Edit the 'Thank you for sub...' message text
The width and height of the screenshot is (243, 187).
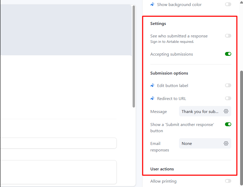pyautogui.click(x=200, y=111)
